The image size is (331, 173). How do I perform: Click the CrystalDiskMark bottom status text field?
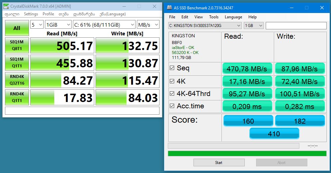[x=82, y=111]
